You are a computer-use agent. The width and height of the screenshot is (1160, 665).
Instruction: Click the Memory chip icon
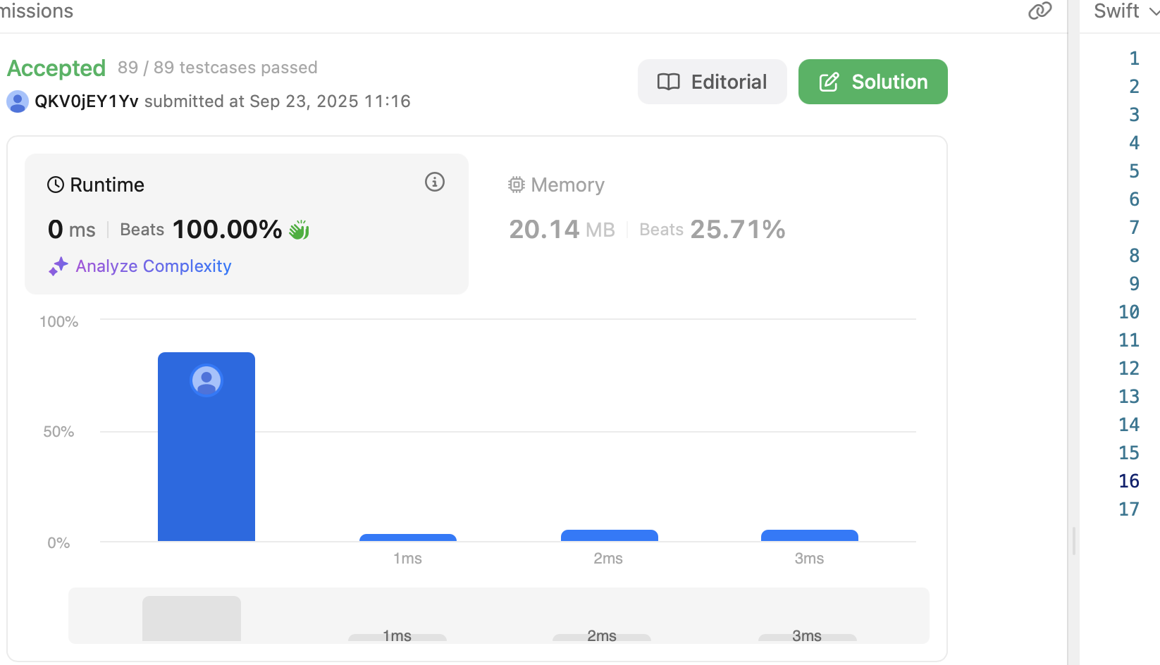click(517, 185)
